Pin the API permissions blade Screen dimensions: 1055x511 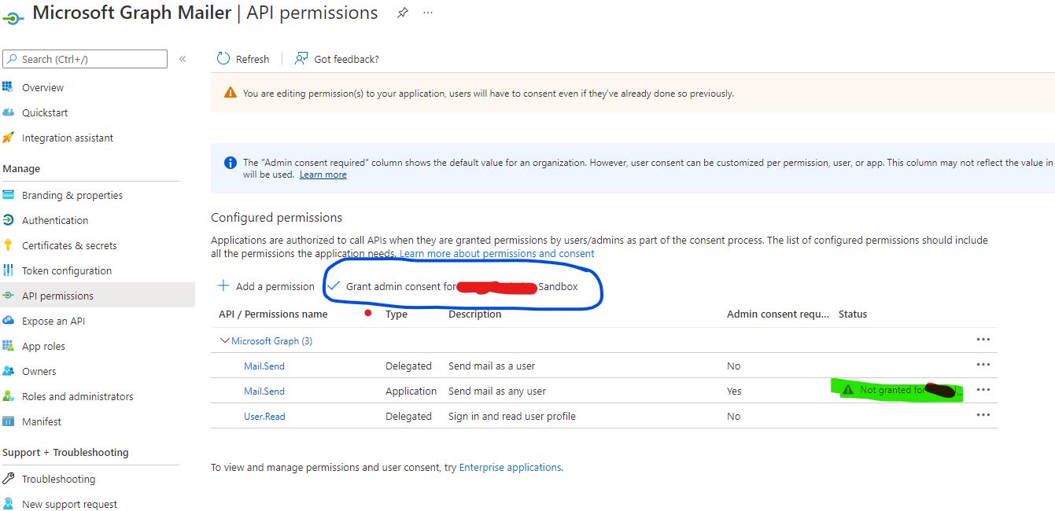(402, 13)
